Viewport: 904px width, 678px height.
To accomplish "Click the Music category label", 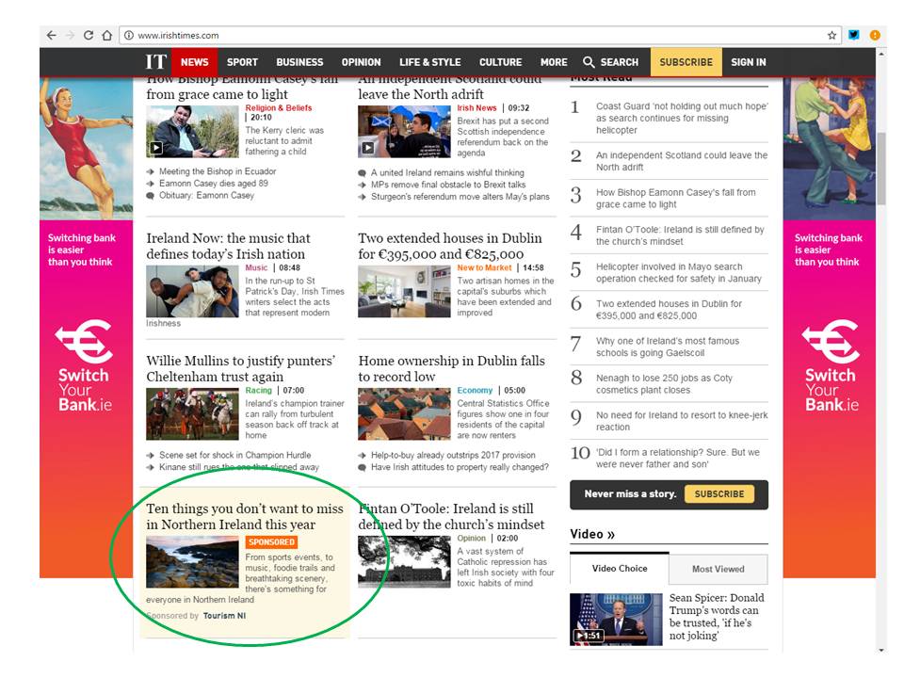I will 256,267.
